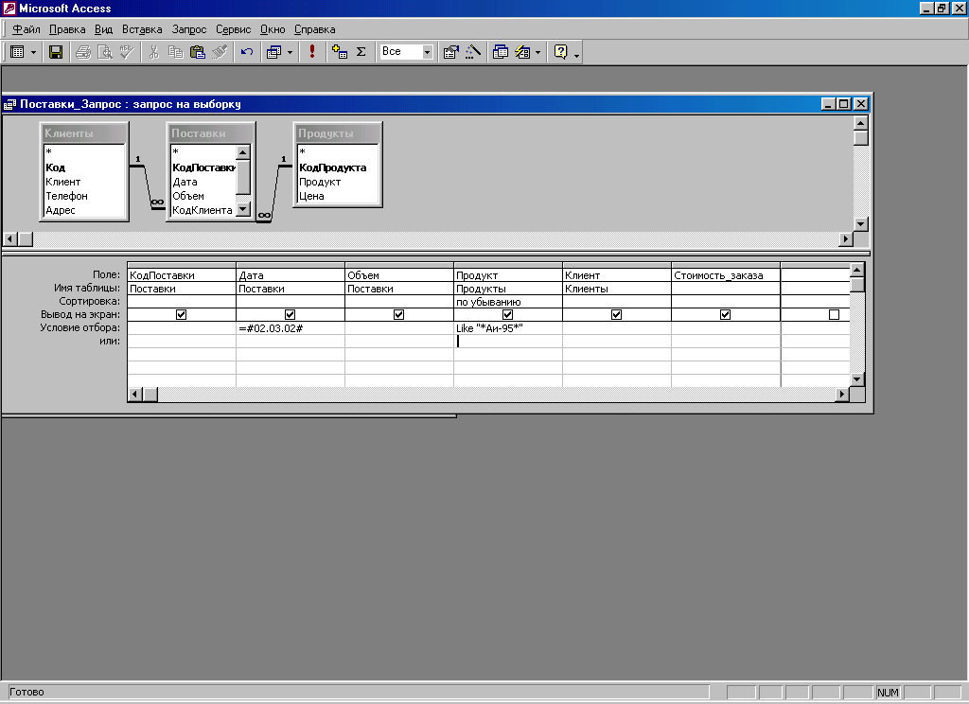
Task: Click the Access icon in the title bar
Action: coord(9,8)
